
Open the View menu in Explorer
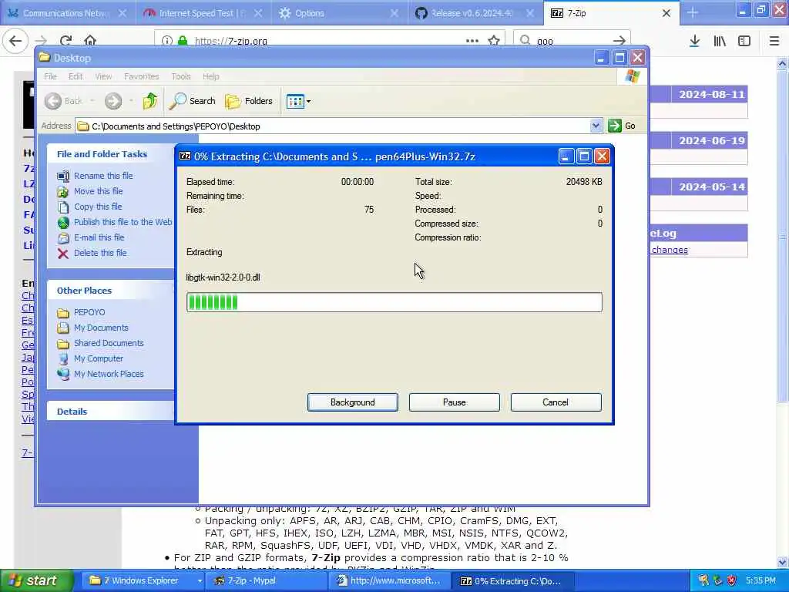tap(104, 76)
